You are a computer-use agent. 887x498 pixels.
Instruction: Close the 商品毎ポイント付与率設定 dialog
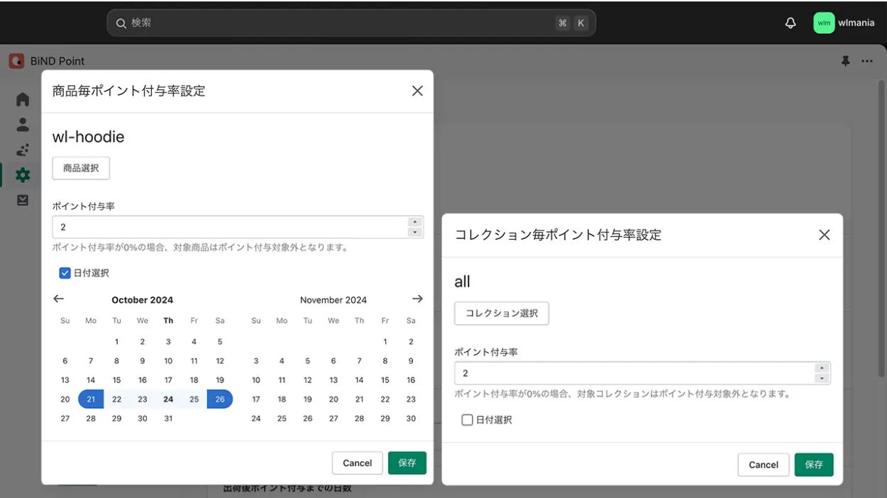tap(417, 90)
